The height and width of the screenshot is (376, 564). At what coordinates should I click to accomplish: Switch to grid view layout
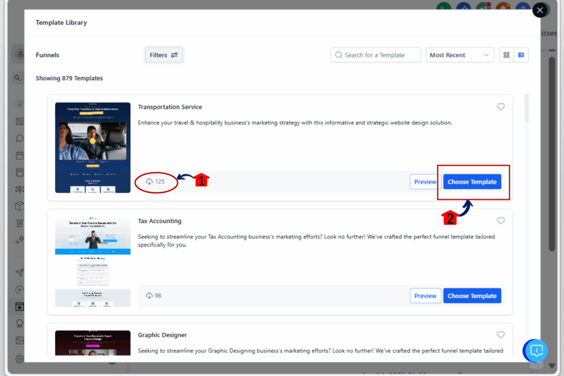[x=507, y=55]
